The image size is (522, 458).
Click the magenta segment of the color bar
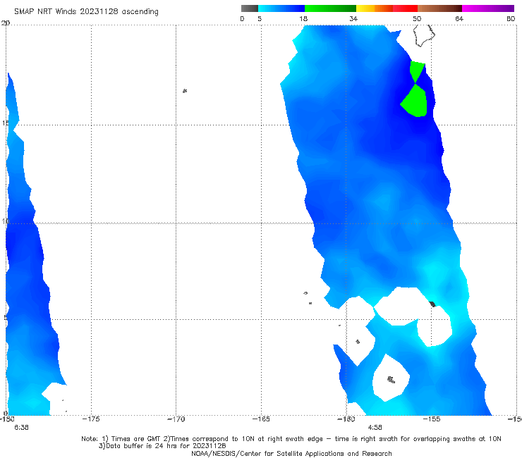[x=488, y=8]
